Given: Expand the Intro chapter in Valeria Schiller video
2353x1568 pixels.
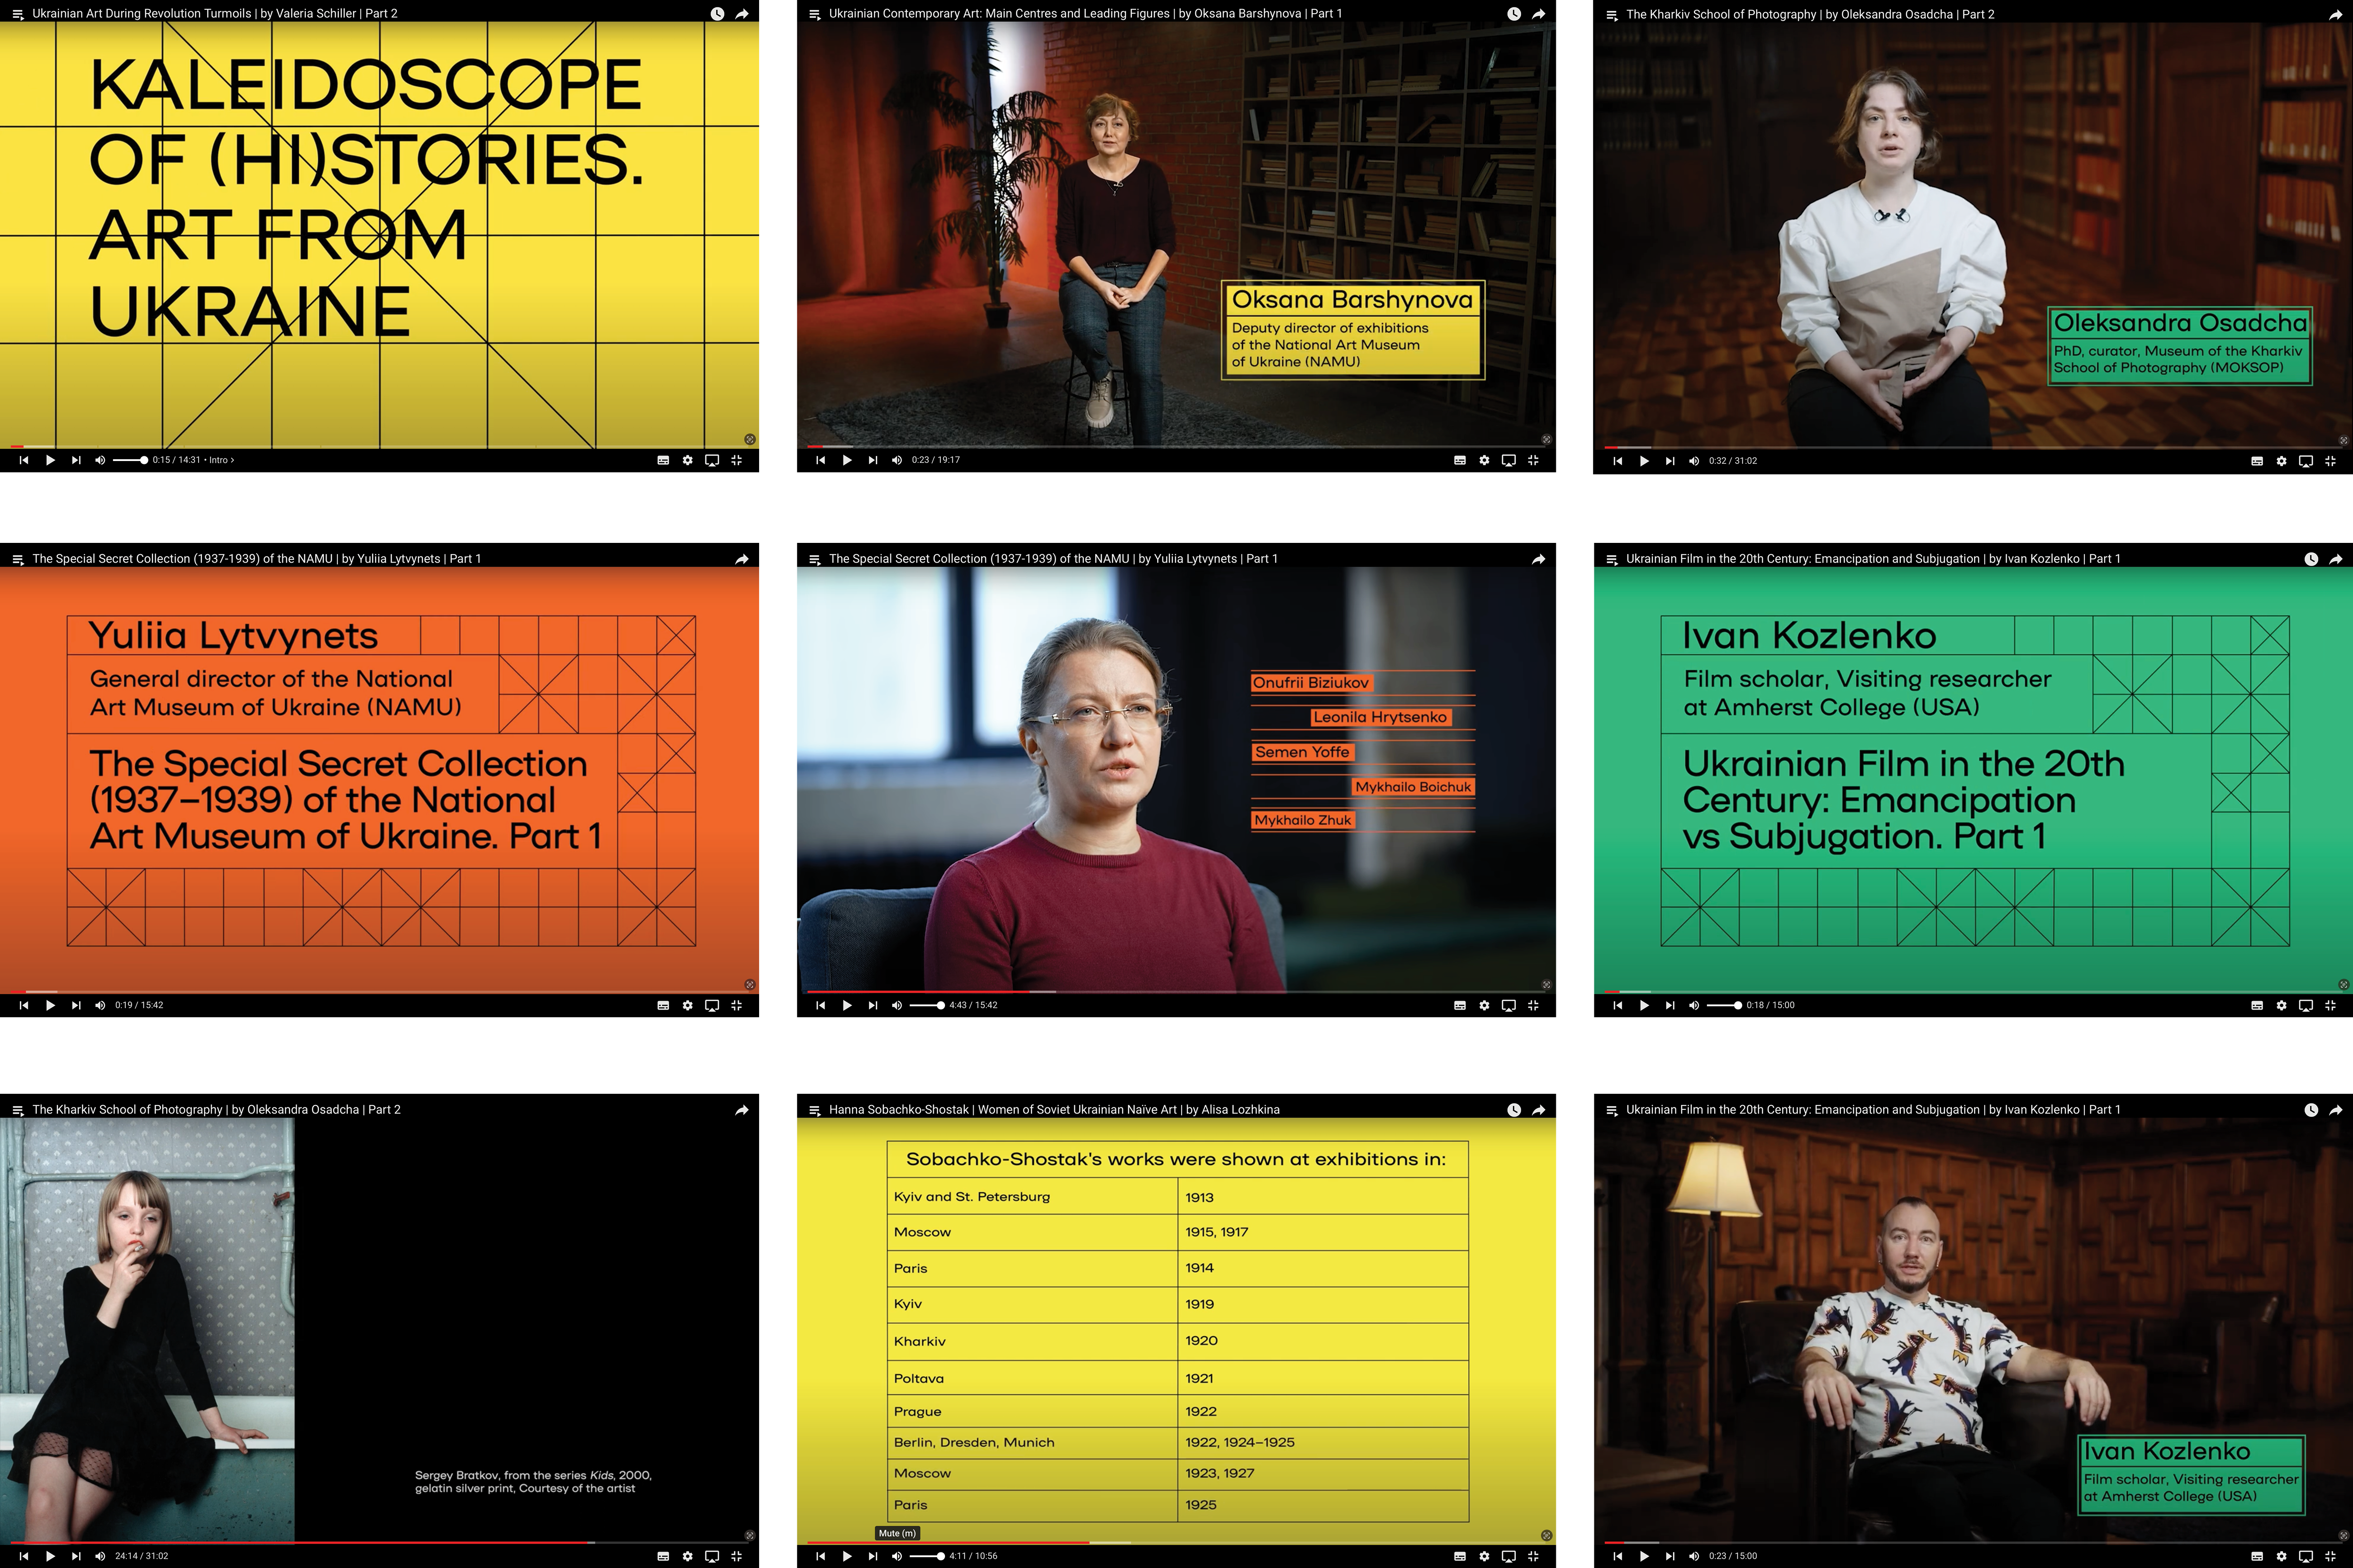Looking at the screenshot, I should (x=221, y=460).
